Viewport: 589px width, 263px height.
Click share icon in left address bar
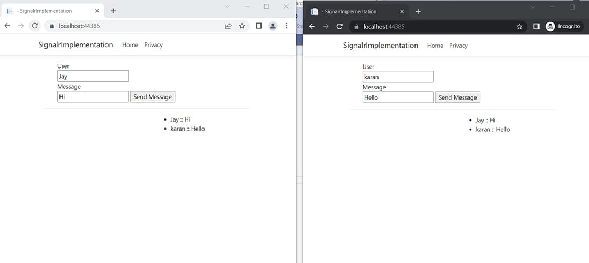coord(228,26)
